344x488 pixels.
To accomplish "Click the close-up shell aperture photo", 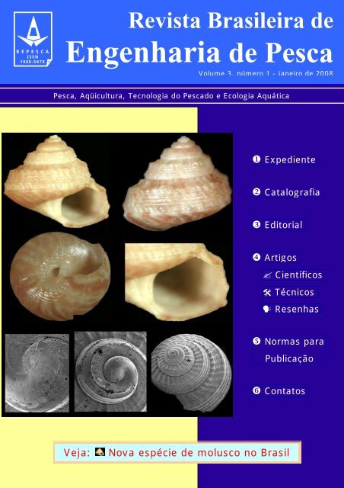I will click(x=177, y=281).
